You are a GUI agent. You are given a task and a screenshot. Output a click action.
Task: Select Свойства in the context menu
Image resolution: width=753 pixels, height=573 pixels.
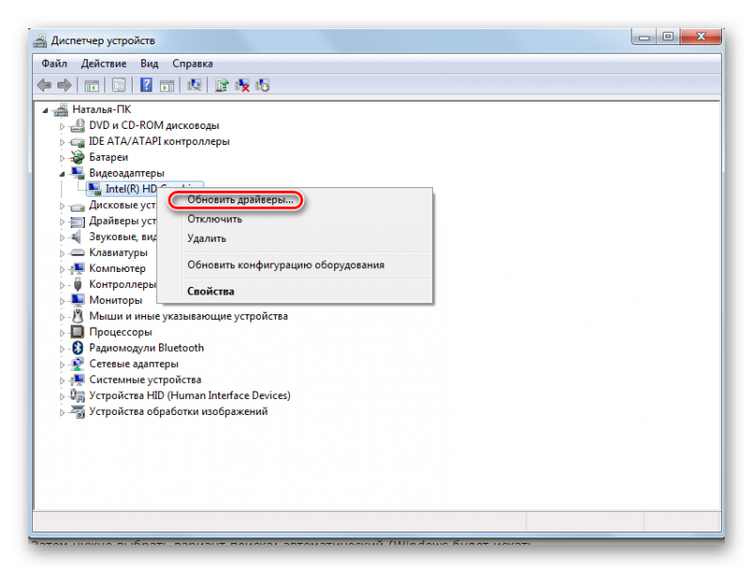point(211,292)
